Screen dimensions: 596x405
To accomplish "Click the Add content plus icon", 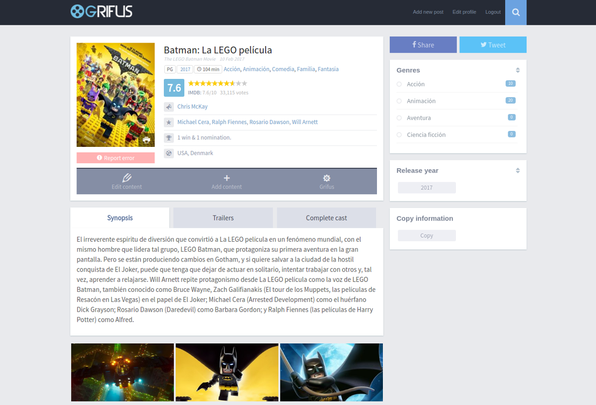I will (226, 178).
